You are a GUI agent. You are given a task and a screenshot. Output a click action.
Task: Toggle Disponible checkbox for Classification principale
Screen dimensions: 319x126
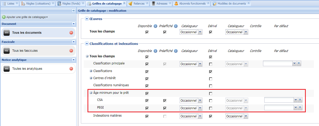147,64
